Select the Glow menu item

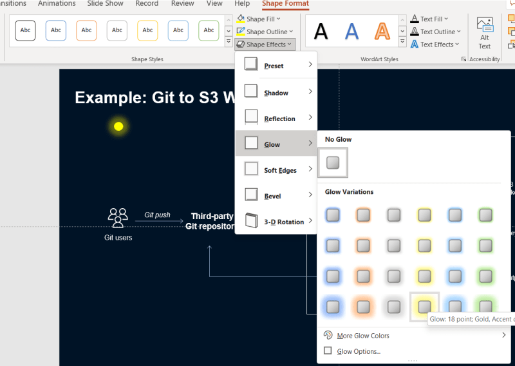tap(276, 144)
